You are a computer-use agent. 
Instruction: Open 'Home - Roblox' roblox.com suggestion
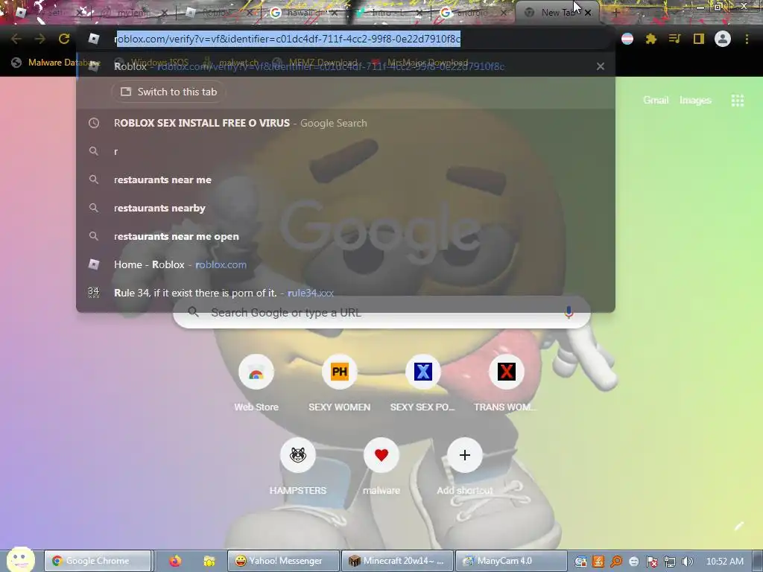tap(346, 264)
